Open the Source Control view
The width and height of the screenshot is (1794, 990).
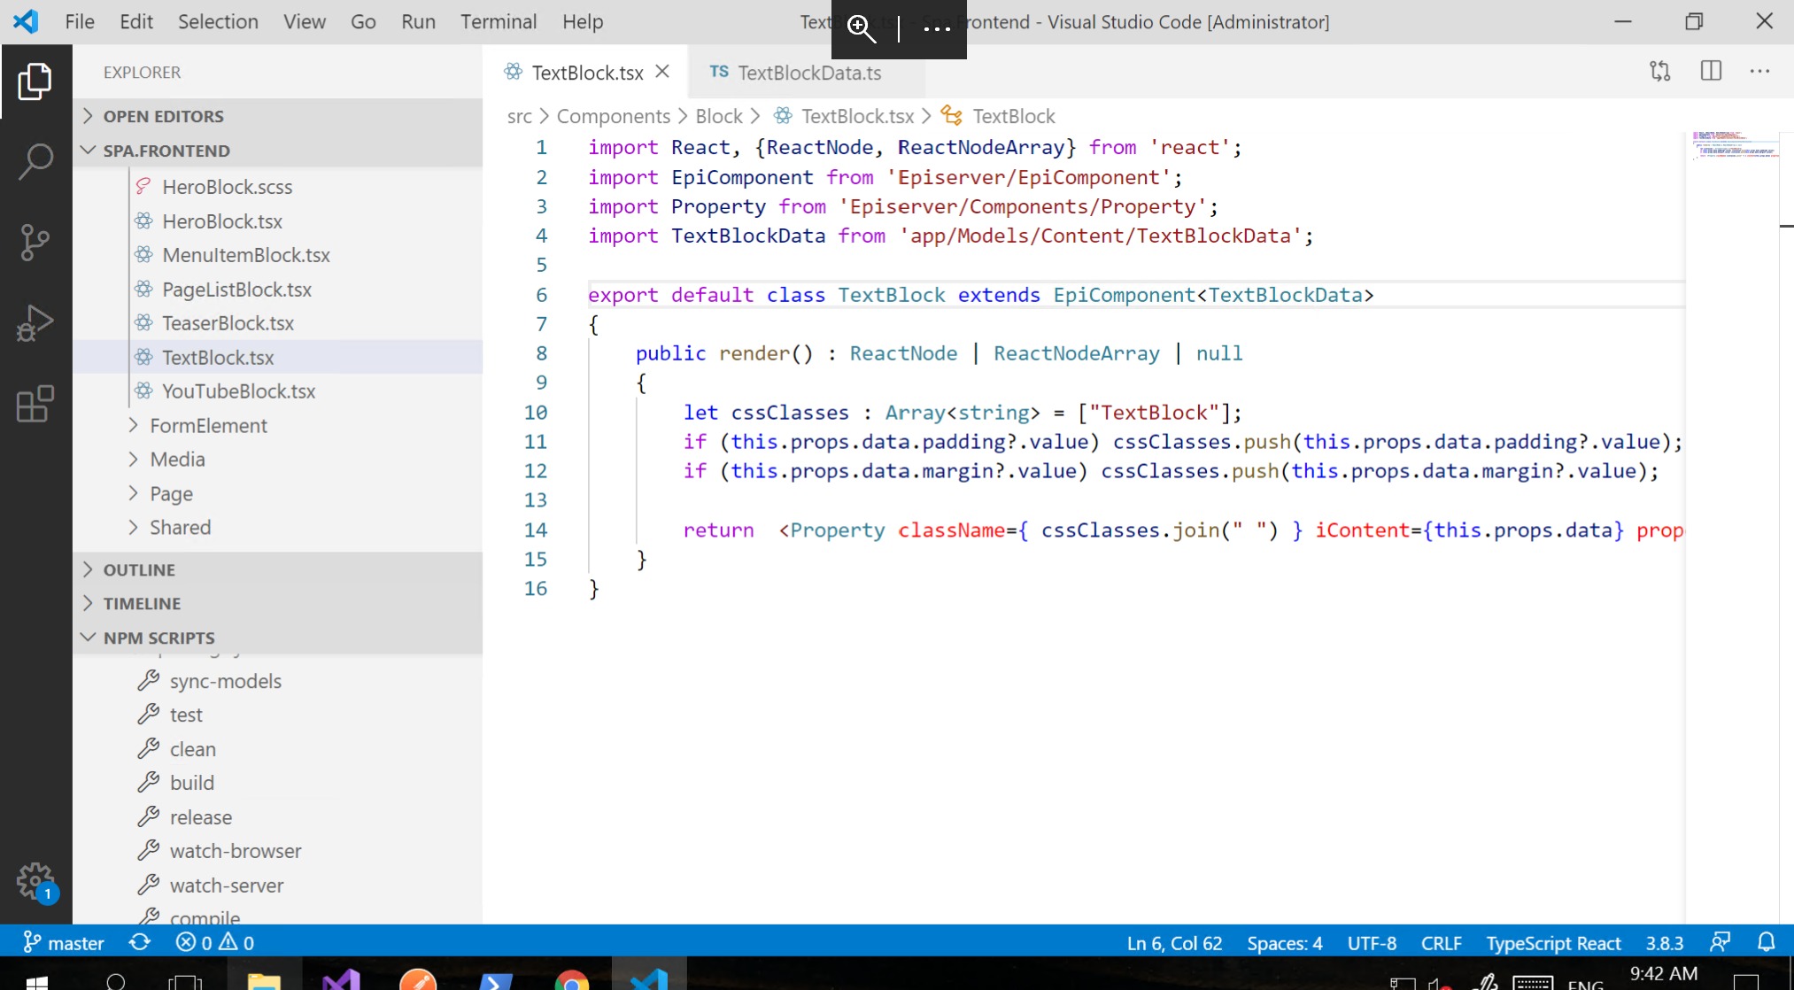[35, 242]
